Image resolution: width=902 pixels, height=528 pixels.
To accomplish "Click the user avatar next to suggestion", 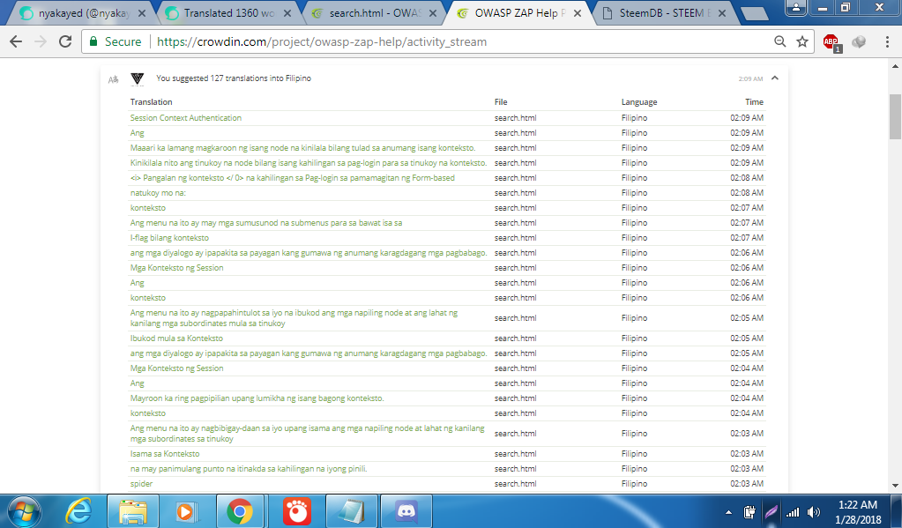I will tap(137, 79).
